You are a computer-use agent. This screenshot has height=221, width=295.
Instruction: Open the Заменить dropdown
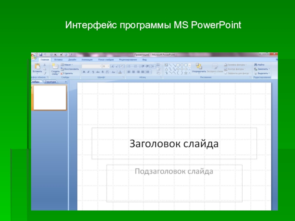(262, 69)
